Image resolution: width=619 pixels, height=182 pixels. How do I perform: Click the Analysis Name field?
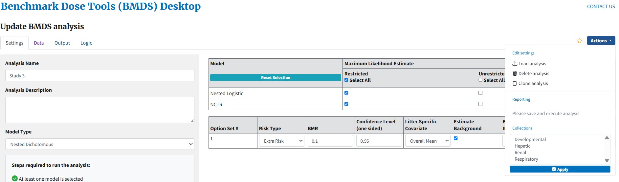(x=100, y=76)
